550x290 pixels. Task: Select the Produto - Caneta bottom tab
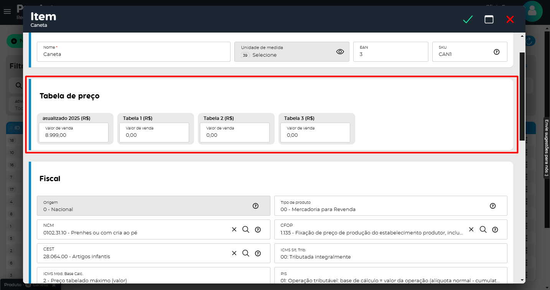point(27,285)
